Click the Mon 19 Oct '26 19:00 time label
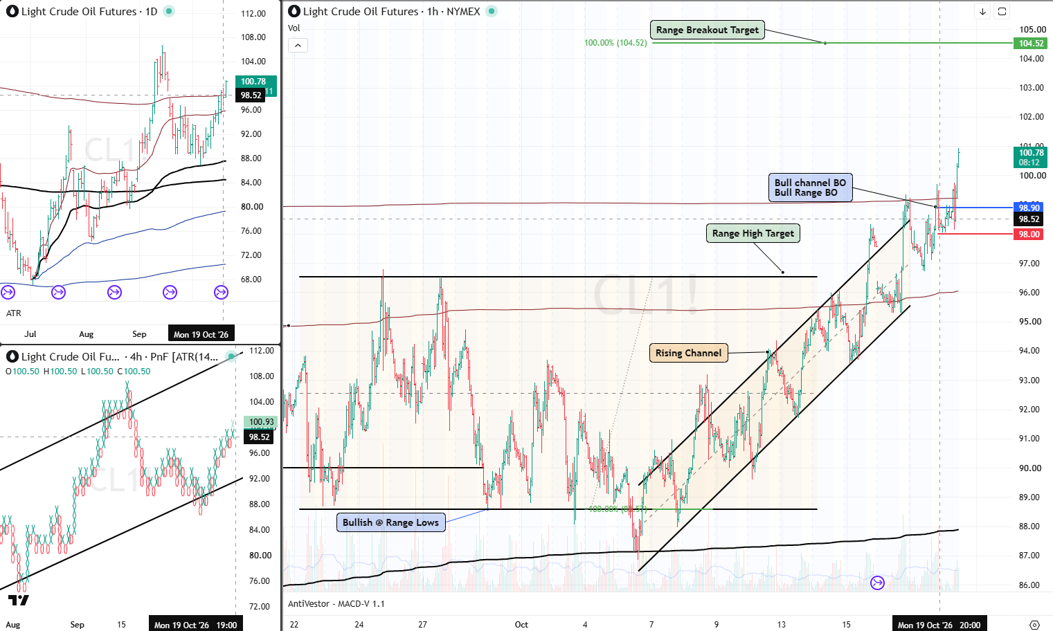 click(195, 625)
